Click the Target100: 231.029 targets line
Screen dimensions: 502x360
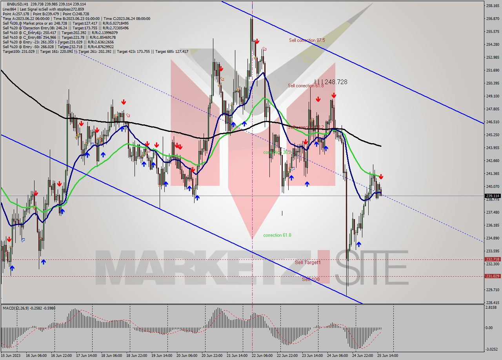point(95,51)
